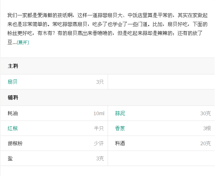Screen dimensions: 215x176
Task: Select the 盐 ingredient name
Action: pyautogui.click(x=10, y=158)
